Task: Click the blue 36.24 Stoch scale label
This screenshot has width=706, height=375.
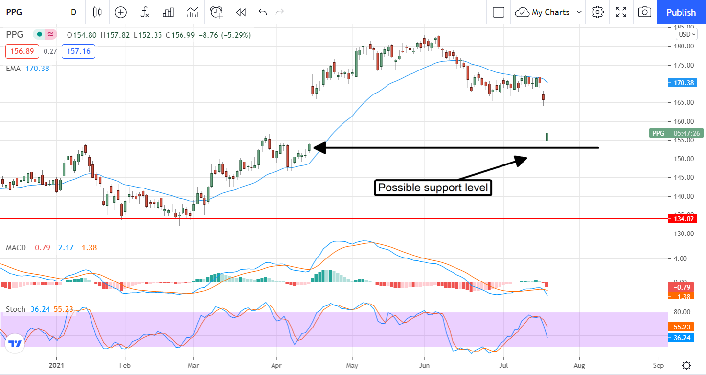Action: (681, 338)
